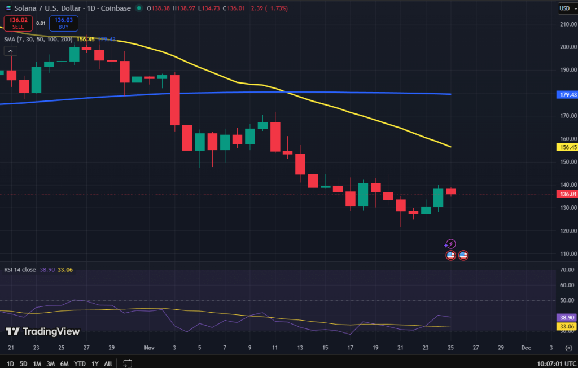Switch to the 1Y time range
Viewport: 578px width, 368px height.
95,363
